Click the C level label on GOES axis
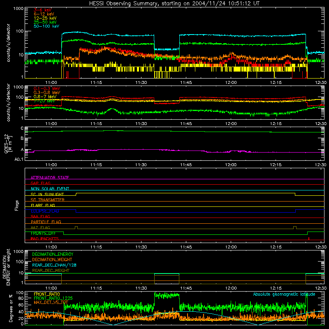Image resolution: width=329 pixels, height=329 pixels. coord(22,128)
